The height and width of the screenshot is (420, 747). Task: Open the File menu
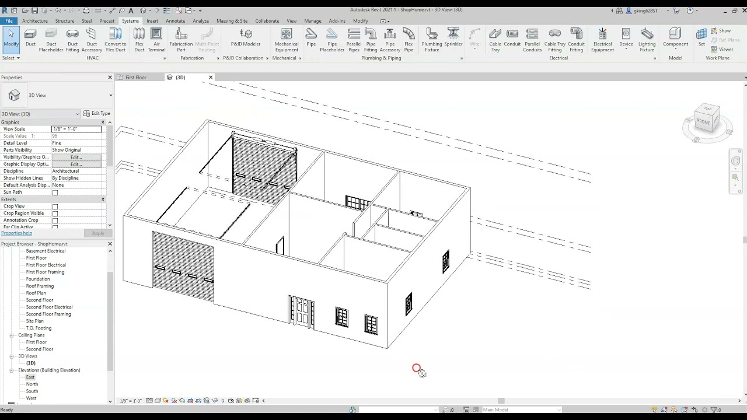pos(9,21)
